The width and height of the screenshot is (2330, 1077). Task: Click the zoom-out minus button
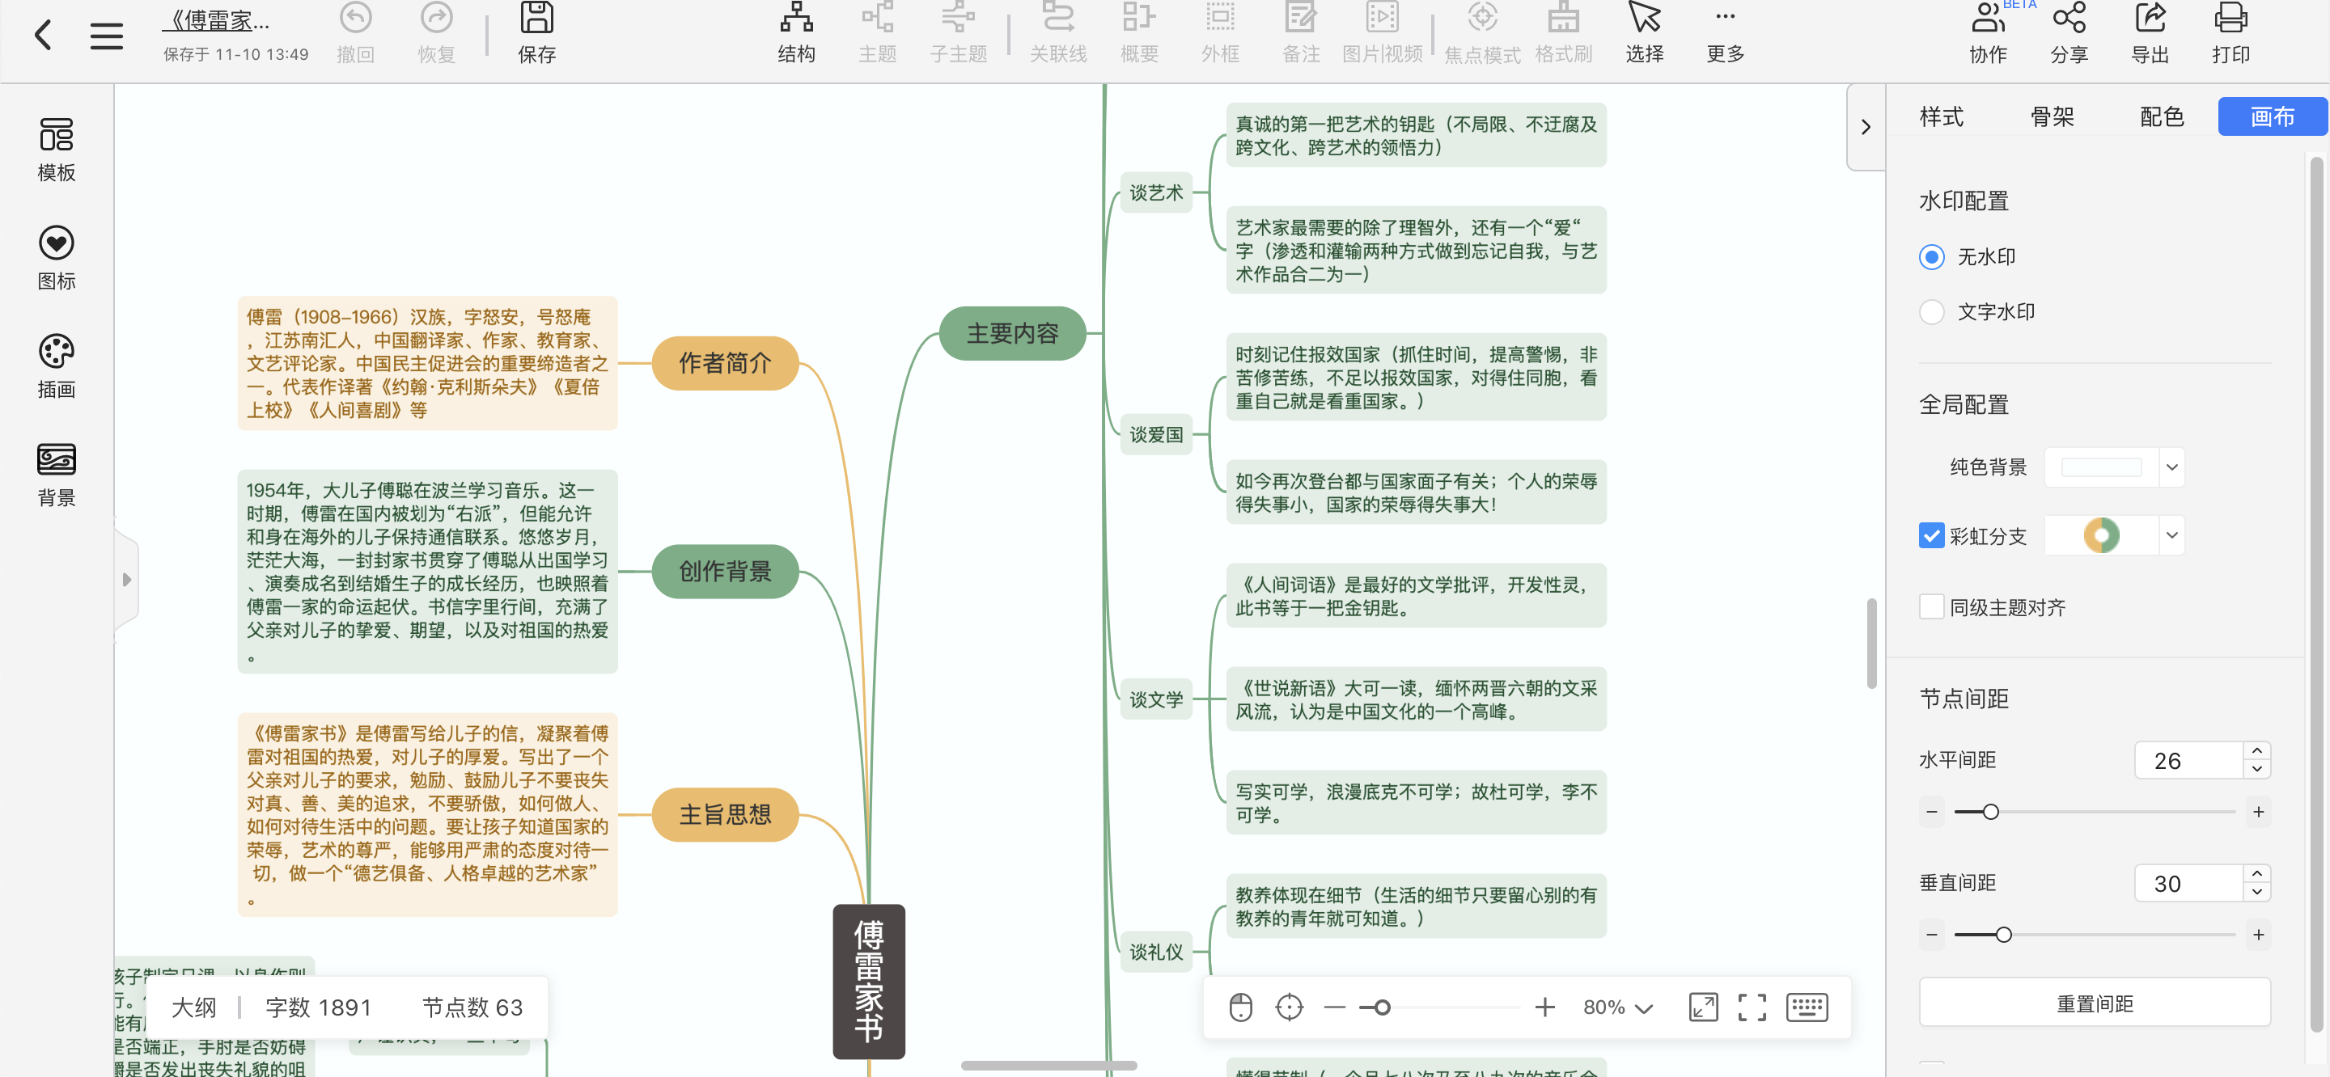click(x=1334, y=1007)
